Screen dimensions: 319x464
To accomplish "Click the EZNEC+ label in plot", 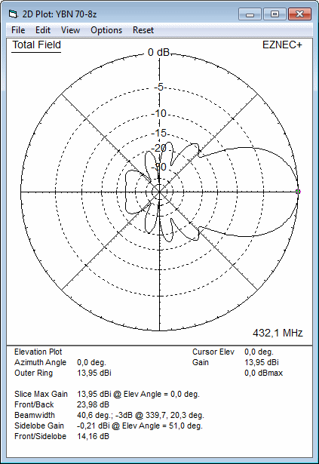I will pyautogui.click(x=282, y=45).
